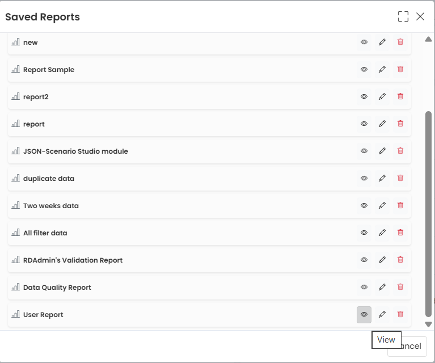View the Report Sample report
Image resolution: width=435 pixels, height=363 pixels.
pos(364,69)
